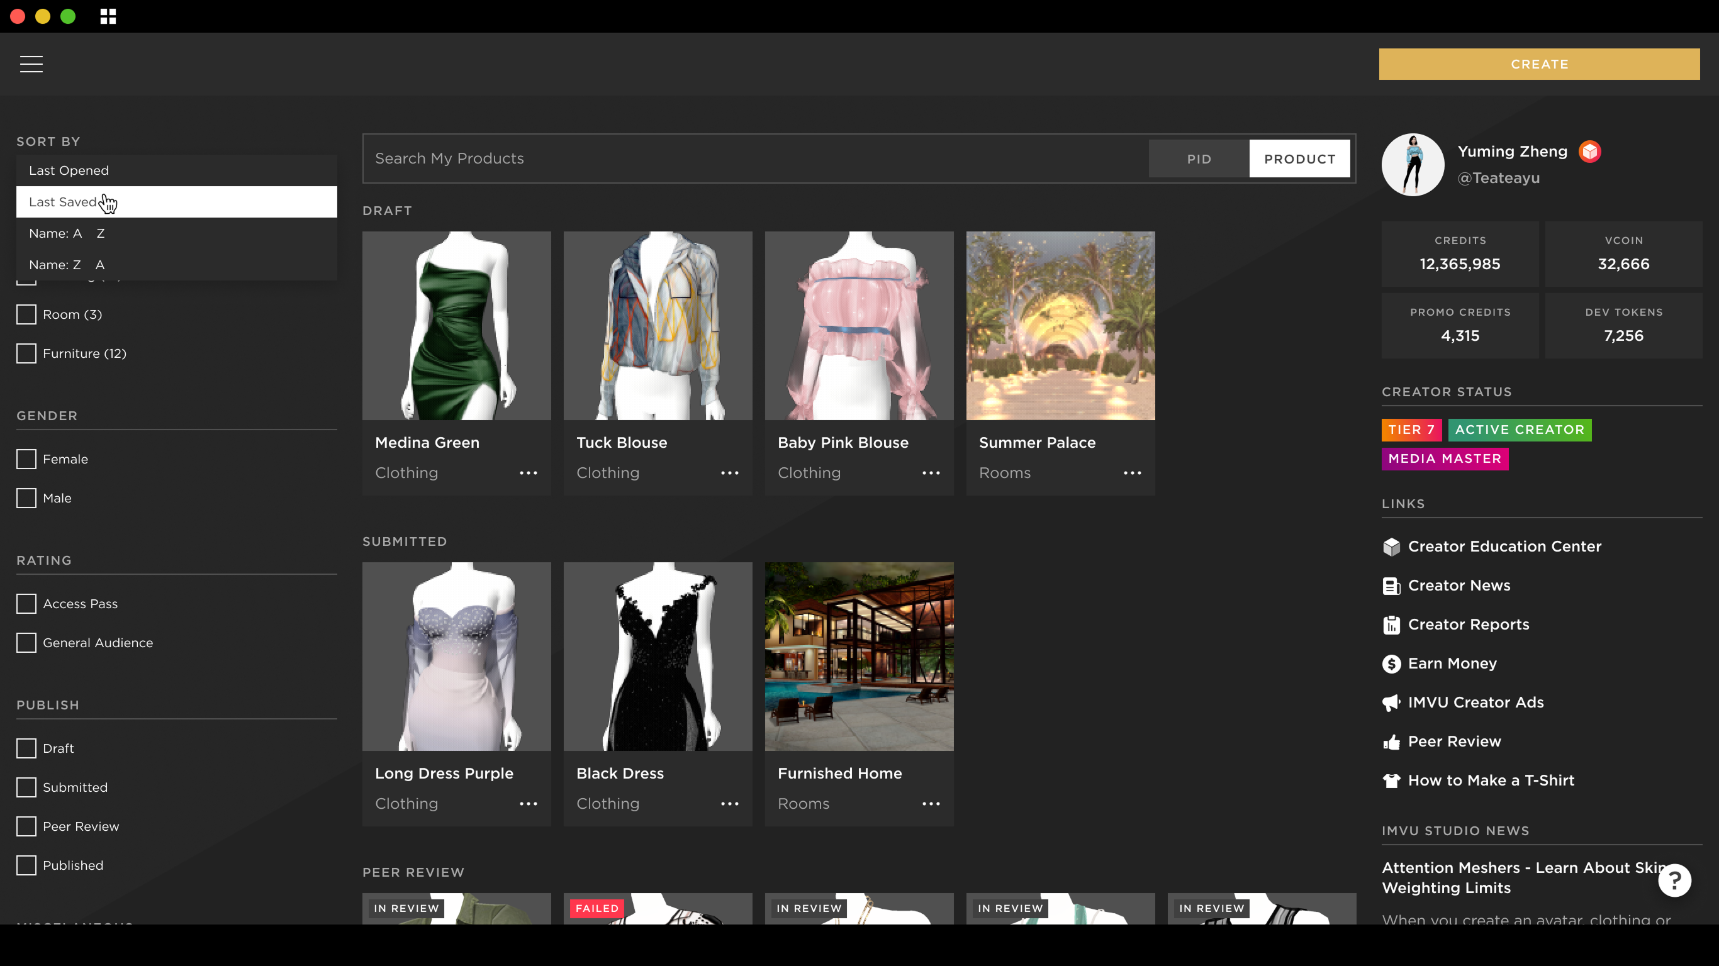
Task: Click the Creator Education Center cube icon
Action: point(1391,547)
